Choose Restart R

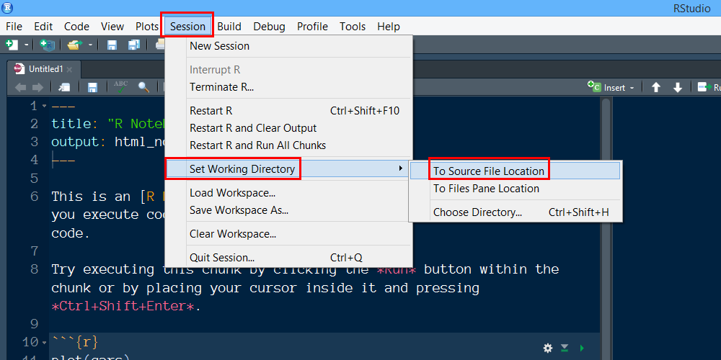[x=288, y=111]
